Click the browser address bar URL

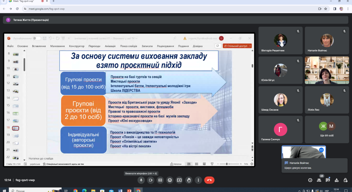tap(46, 9)
